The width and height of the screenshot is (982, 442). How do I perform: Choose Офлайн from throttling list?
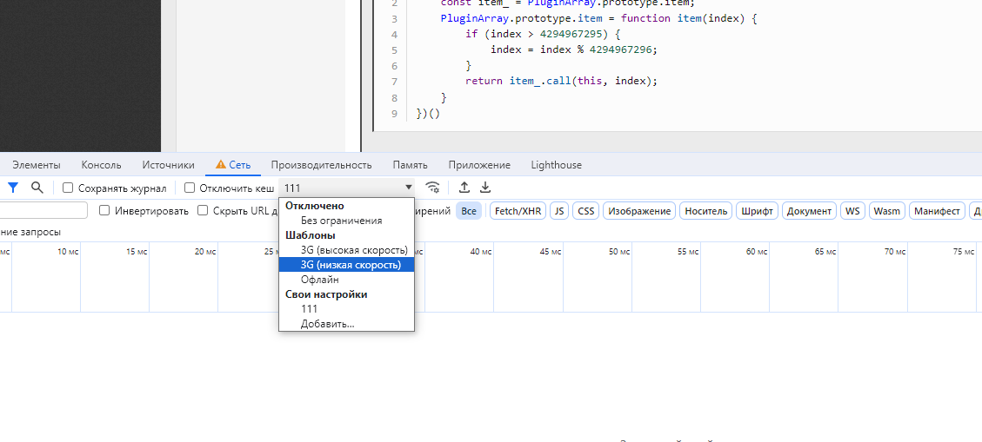[319, 280]
